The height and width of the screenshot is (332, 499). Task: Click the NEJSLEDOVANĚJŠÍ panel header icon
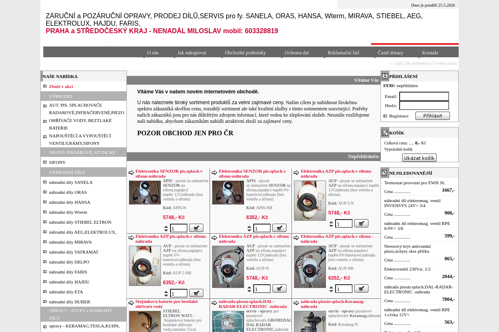(x=384, y=173)
